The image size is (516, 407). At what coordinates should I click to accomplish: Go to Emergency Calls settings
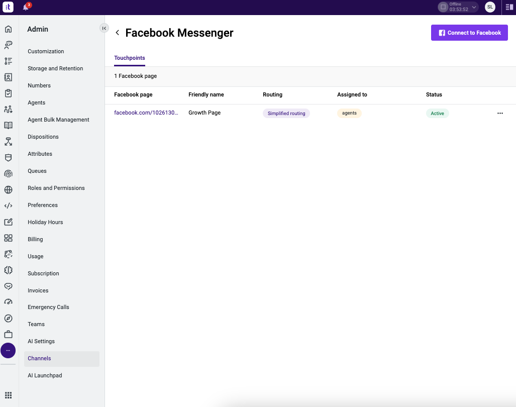pos(48,308)
